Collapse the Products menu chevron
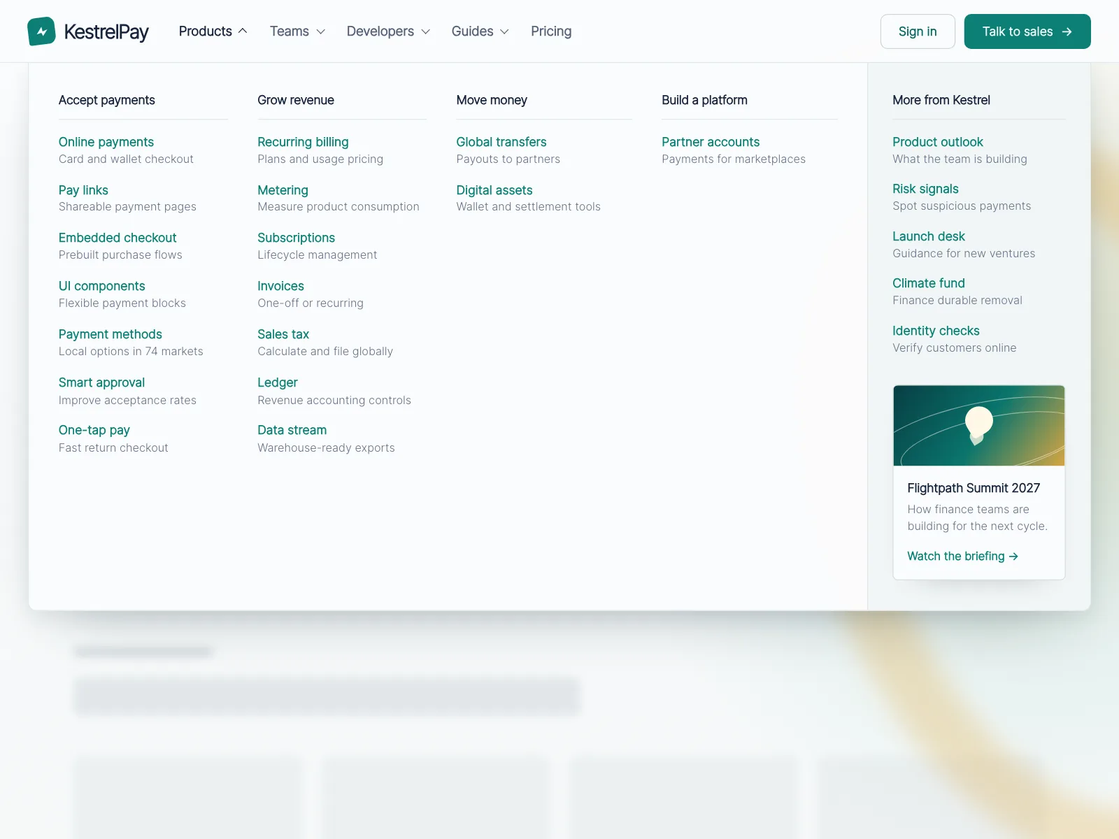1119x839 pixels. point(243,31)
